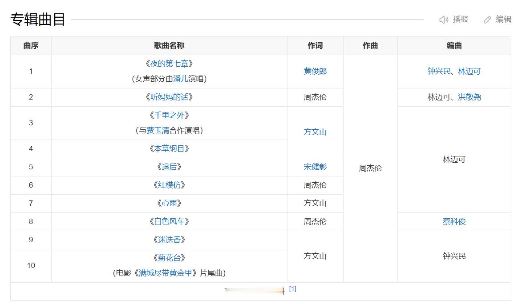Open the blue 方文山 lyricist link
Image resolution: width=518 pixels, height=304 pixels.
(315, 132)
